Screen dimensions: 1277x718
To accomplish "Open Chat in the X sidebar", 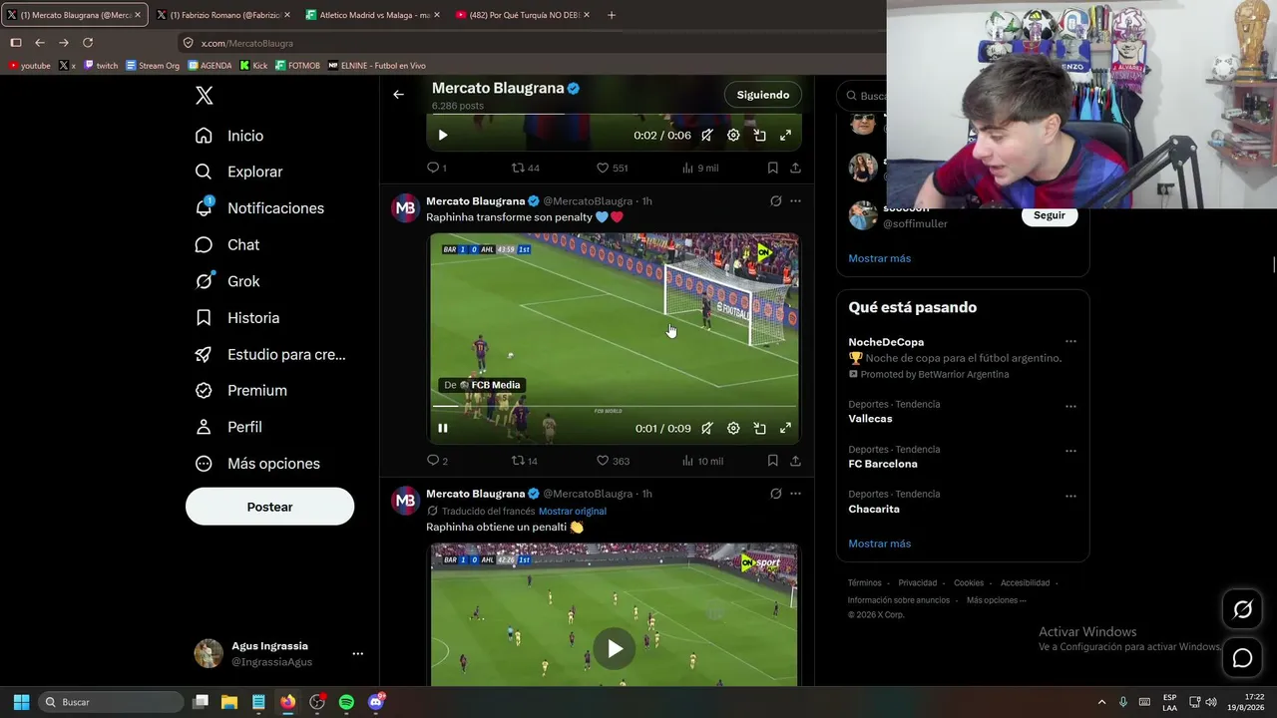I will click(x=228, y=244).
